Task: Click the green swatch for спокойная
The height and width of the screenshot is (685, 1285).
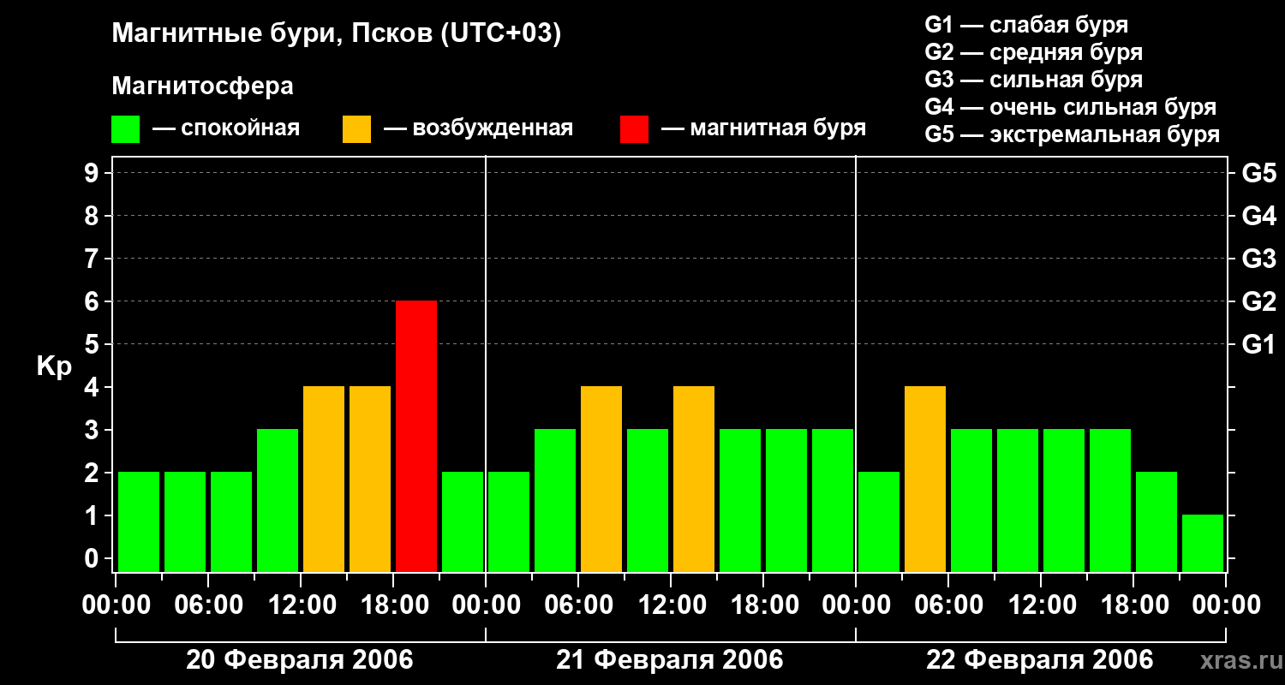Action: point(125,129)
